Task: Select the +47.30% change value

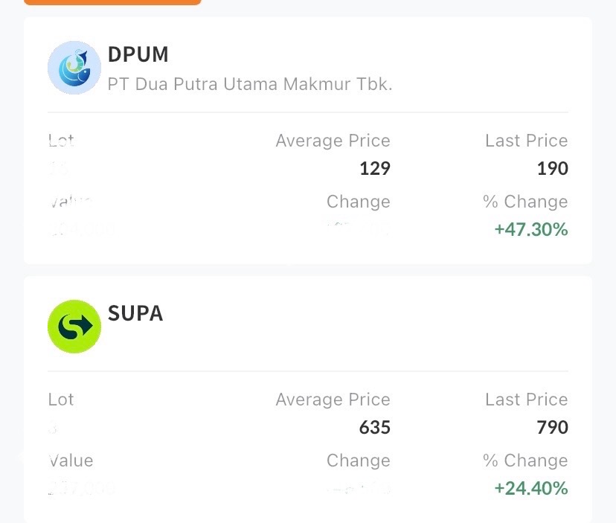Action: [530, 229]
